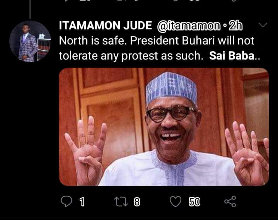Click the reply speech bubble icon
The width and height of the screenshot is (278, 220).
point(67,201)
